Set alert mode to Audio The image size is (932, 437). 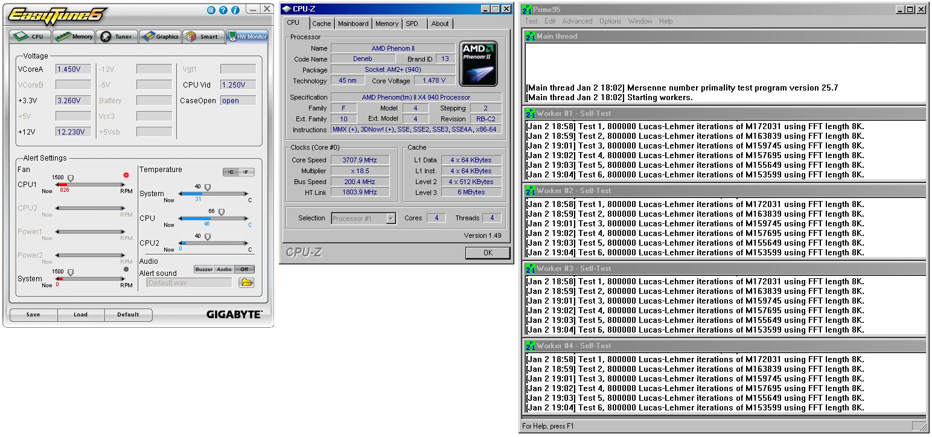click(224, 269)
